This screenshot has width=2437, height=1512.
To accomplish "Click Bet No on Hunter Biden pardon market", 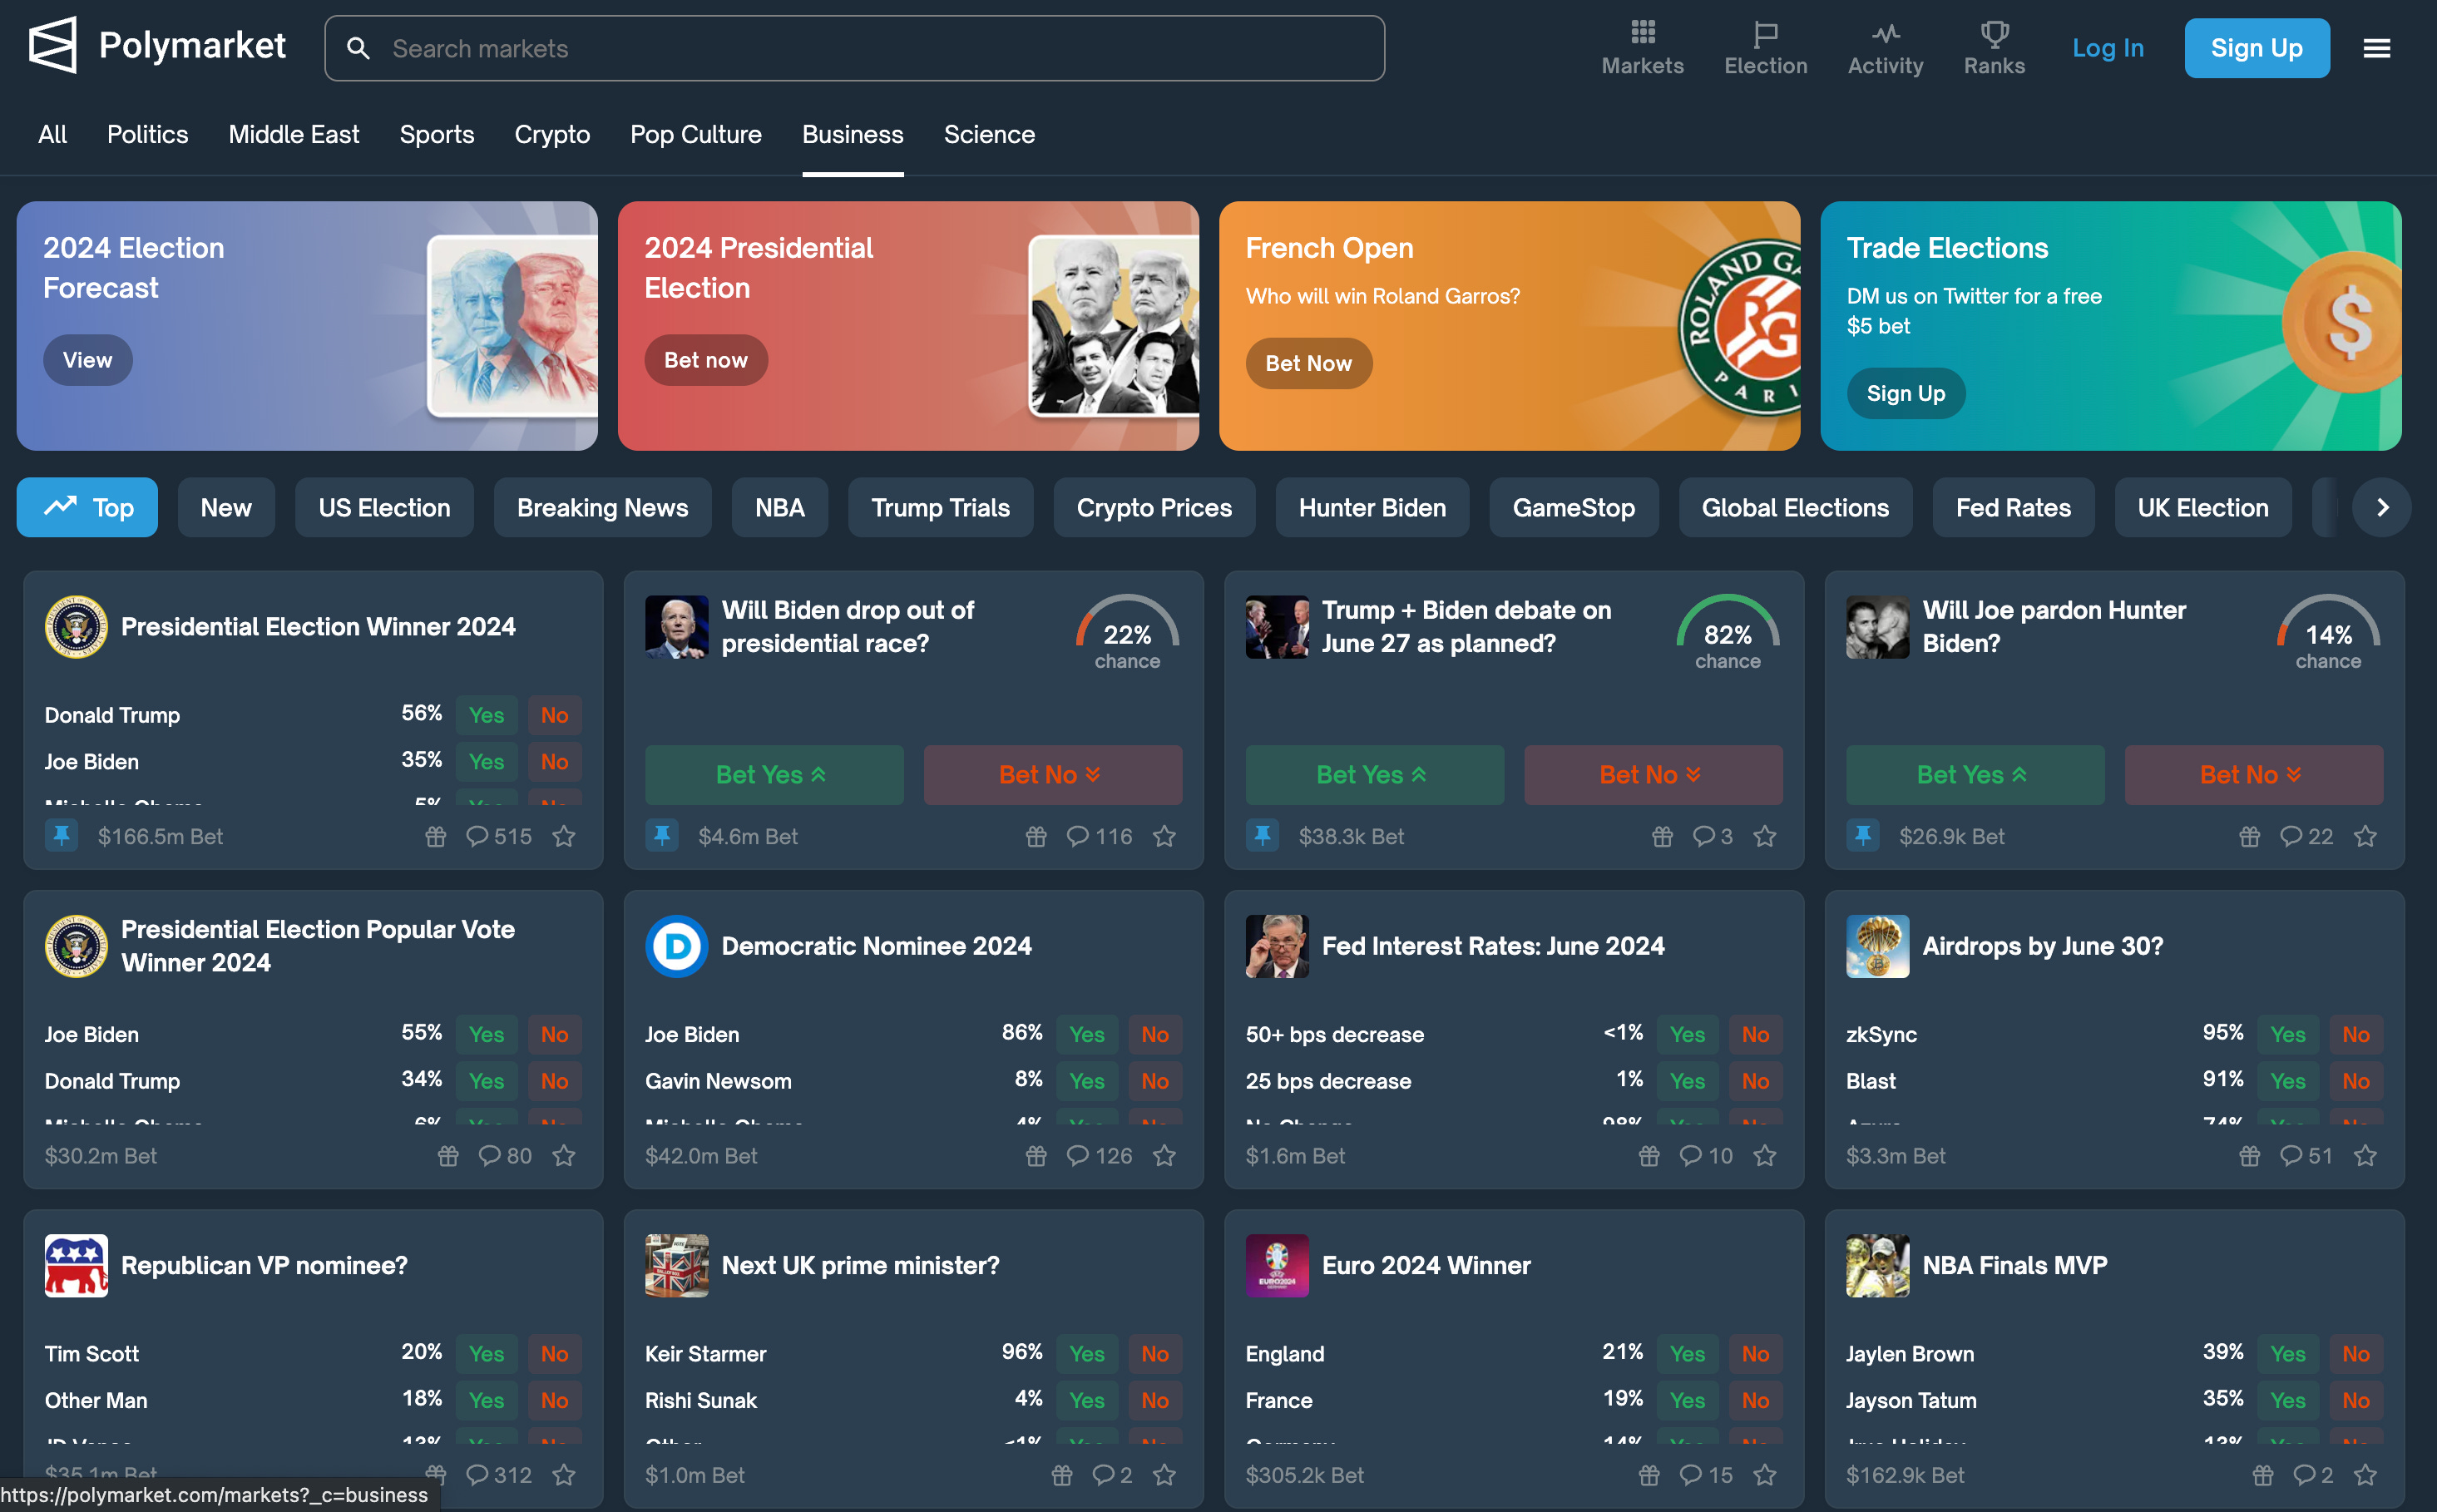I will click(2253, 775).
